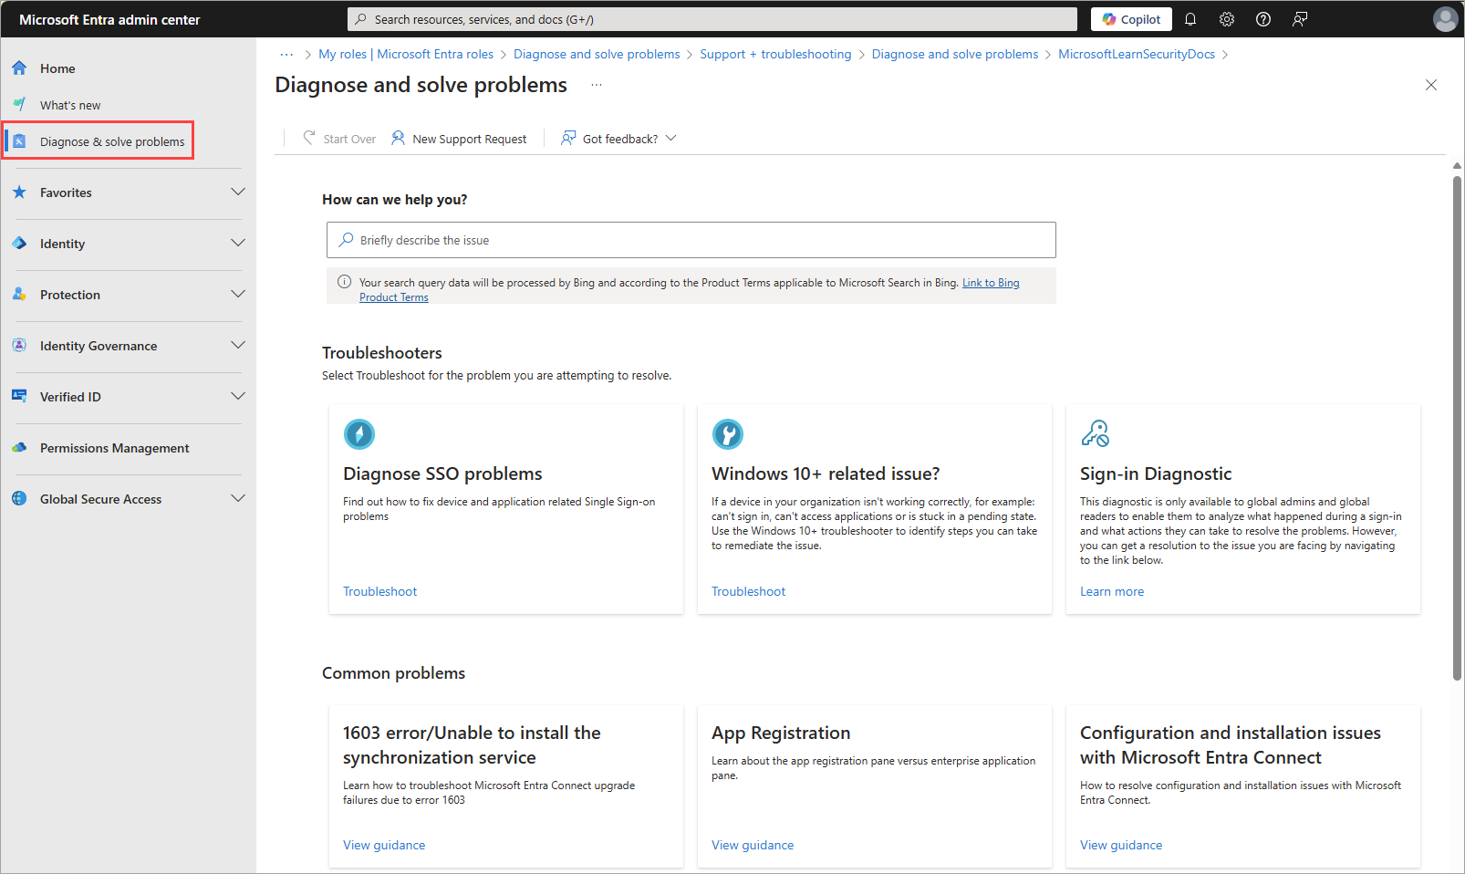Click the Global Secure Access globe icon
The image size is (1465, 874).
[x=19, y=498]
